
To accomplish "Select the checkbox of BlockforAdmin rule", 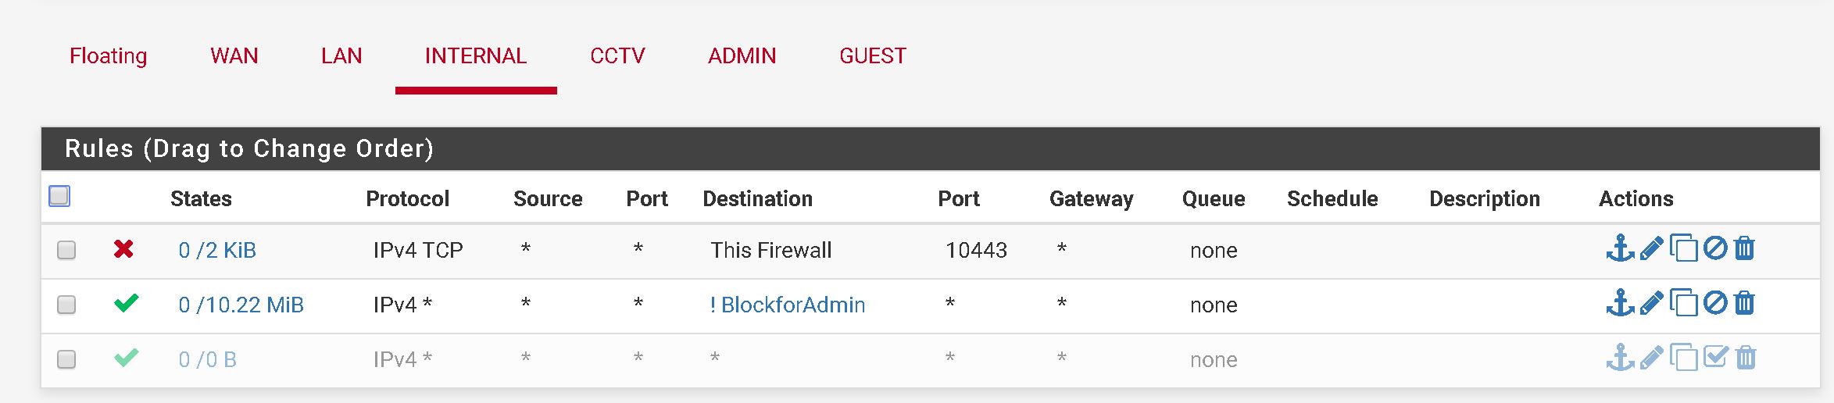I will pyautogui.click(x=66, y=305).
